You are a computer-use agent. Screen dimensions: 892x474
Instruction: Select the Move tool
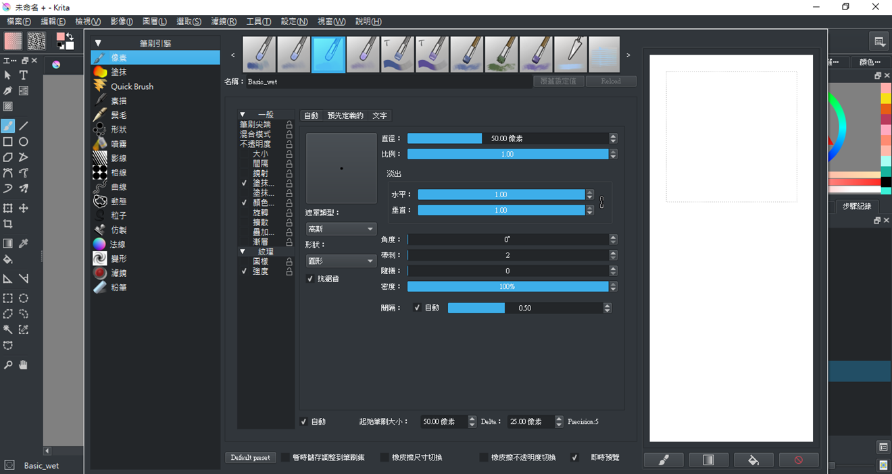click(24, 208)
